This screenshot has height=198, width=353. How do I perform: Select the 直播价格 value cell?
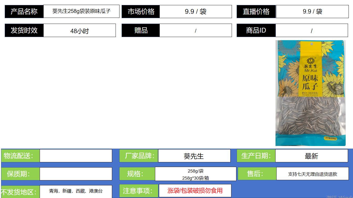[x=312, y=12]
